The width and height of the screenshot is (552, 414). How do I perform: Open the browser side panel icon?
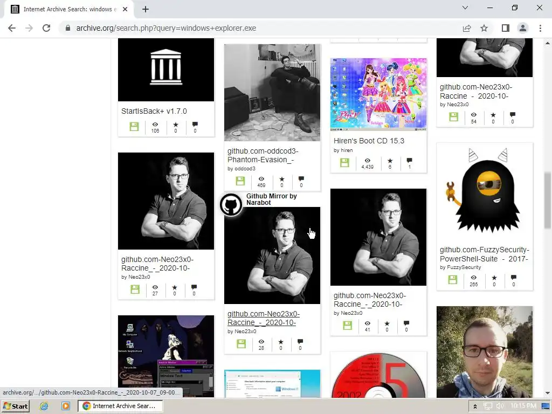click(x=506, y=28)
